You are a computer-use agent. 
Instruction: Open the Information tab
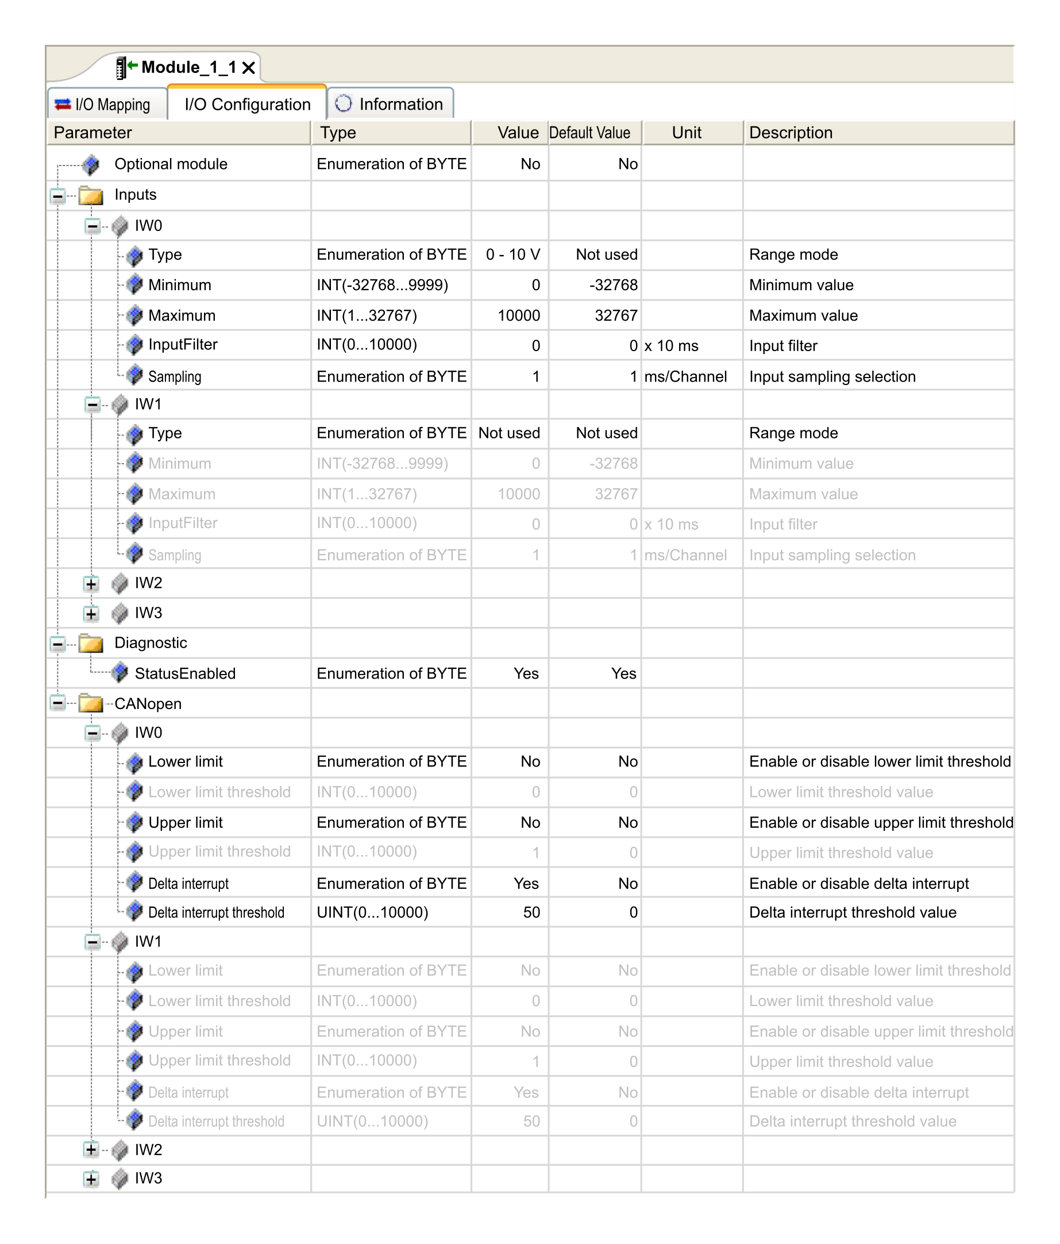390,104
